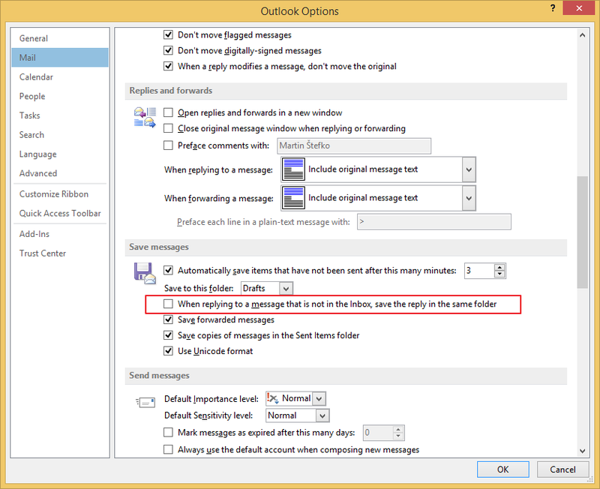
Task: Uncheck Save forwarded messages
Action: (x=168, y=319)
